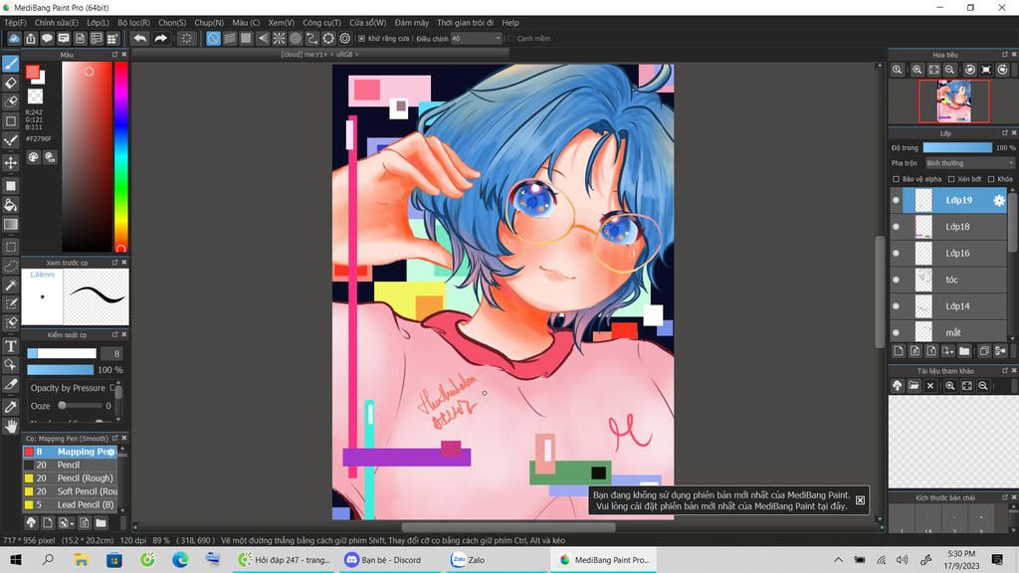Turn off snap in toolbar
1019x573 pixels.
tap(213, 39)
